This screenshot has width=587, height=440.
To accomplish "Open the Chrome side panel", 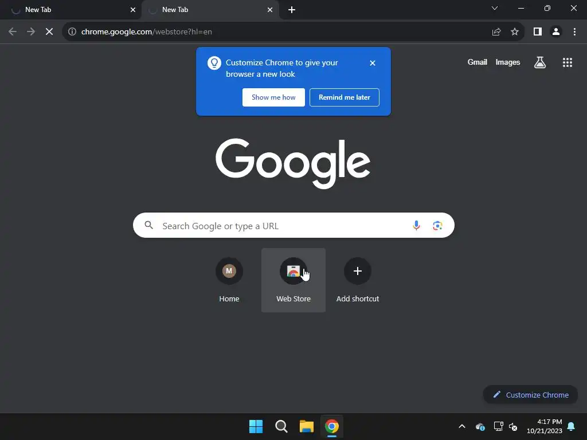I will [x=538, y=32].
